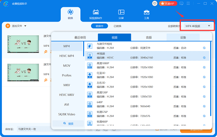This screenshot has width=217, height=137.
Task: Open the 工具 toolbox tab
Action: pos(146,14)
